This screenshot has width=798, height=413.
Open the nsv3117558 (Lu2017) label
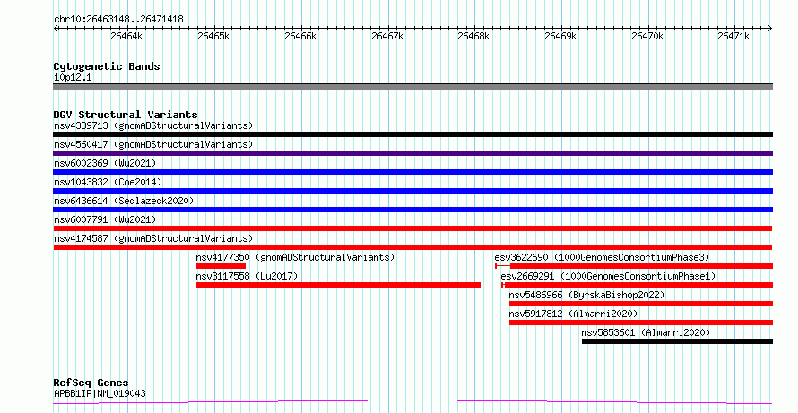(247, 276)
